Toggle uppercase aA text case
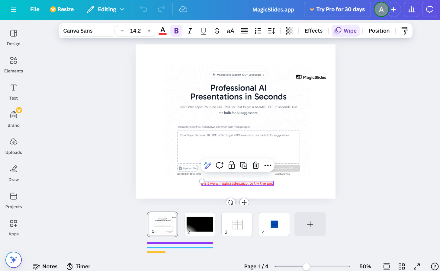Screen dimensions: 440x271 coord(231,31)
